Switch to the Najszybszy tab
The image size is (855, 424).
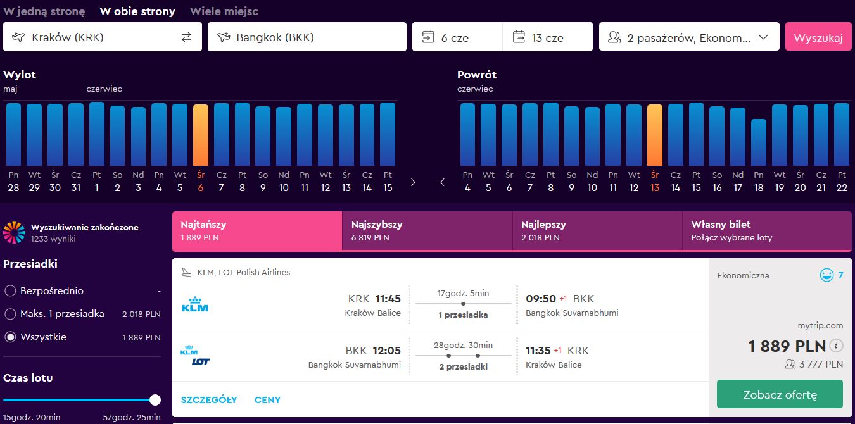coord(427,231)
